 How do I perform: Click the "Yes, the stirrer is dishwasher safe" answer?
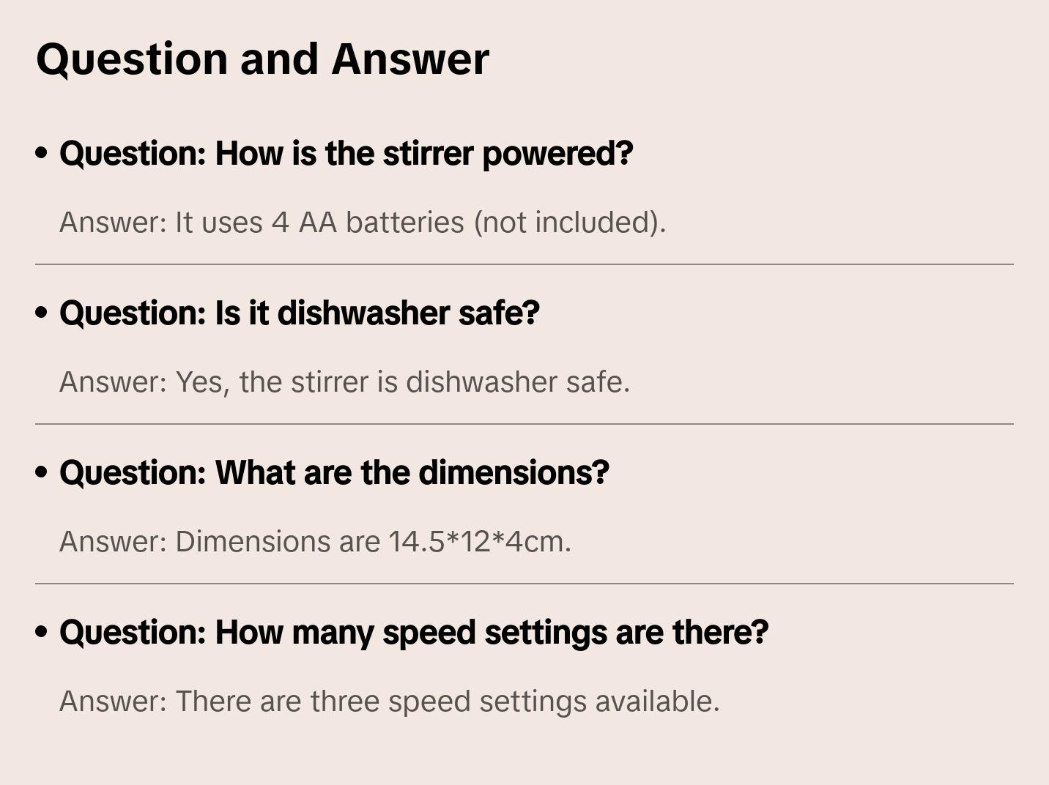point(344,382)
